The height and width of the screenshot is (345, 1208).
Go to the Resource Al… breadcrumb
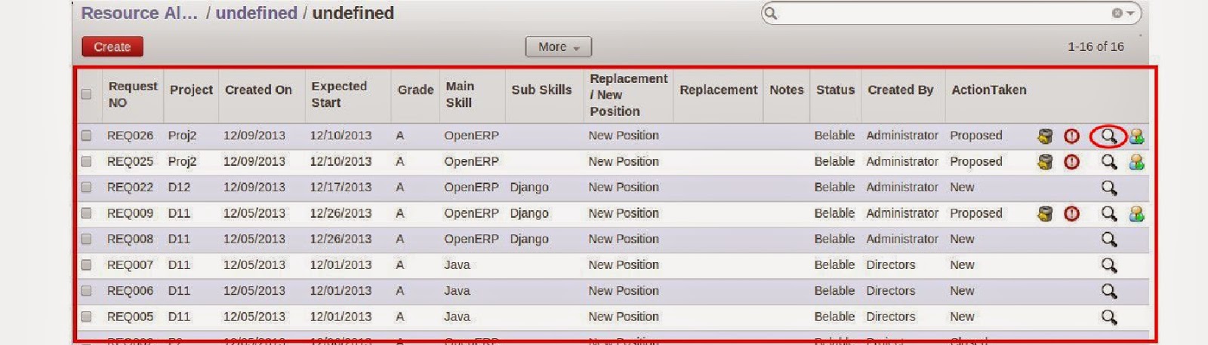click(138, 14)
